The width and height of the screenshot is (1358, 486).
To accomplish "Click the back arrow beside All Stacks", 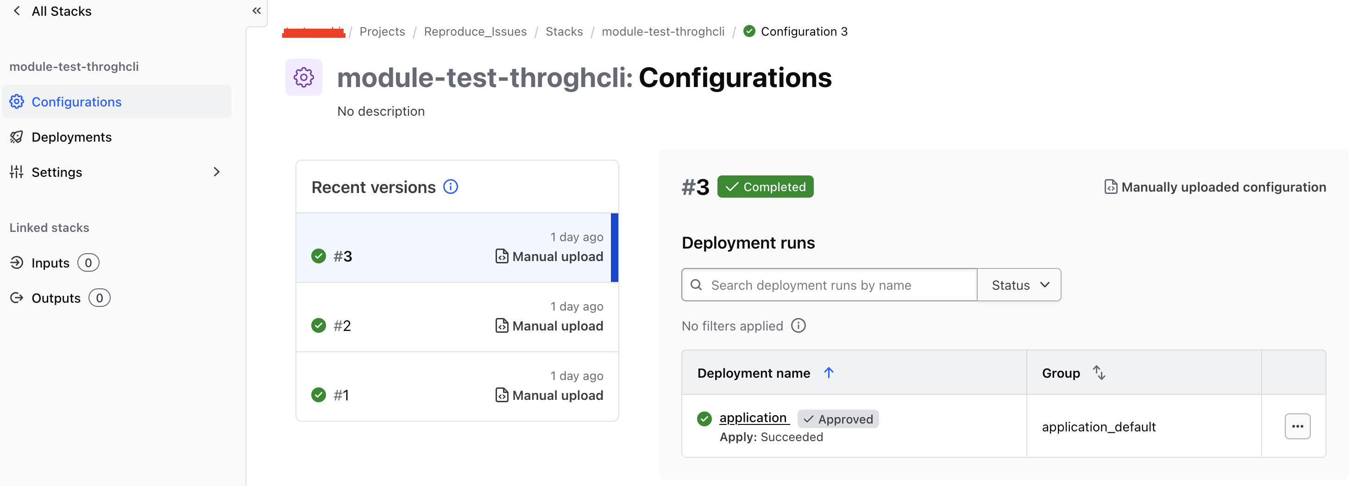I will point(17,11).
